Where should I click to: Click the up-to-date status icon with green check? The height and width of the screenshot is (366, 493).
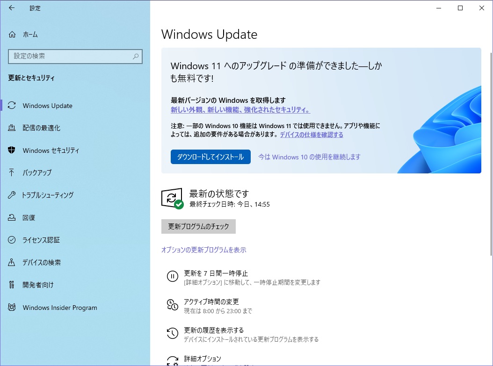coord(172,198)
